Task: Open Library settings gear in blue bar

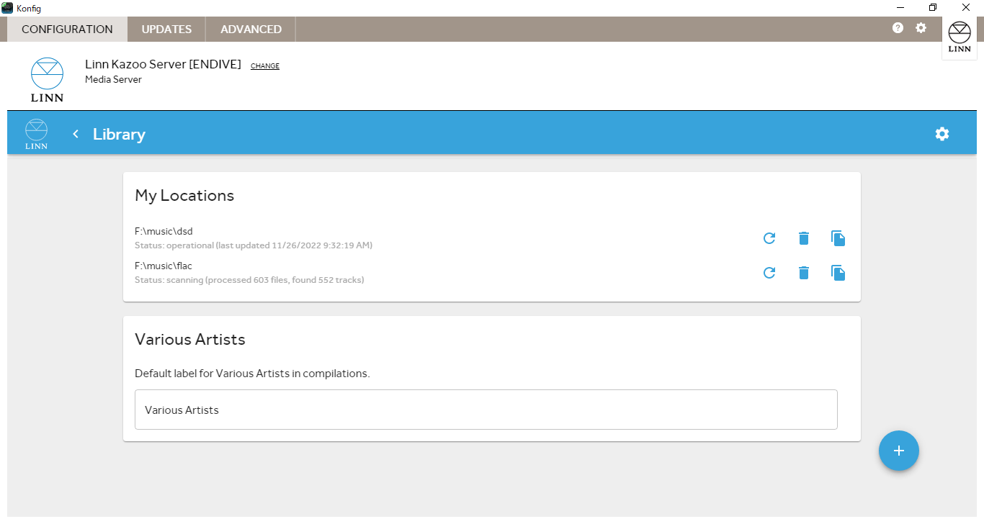Action: pyautogui.click(x=942, y=134)
